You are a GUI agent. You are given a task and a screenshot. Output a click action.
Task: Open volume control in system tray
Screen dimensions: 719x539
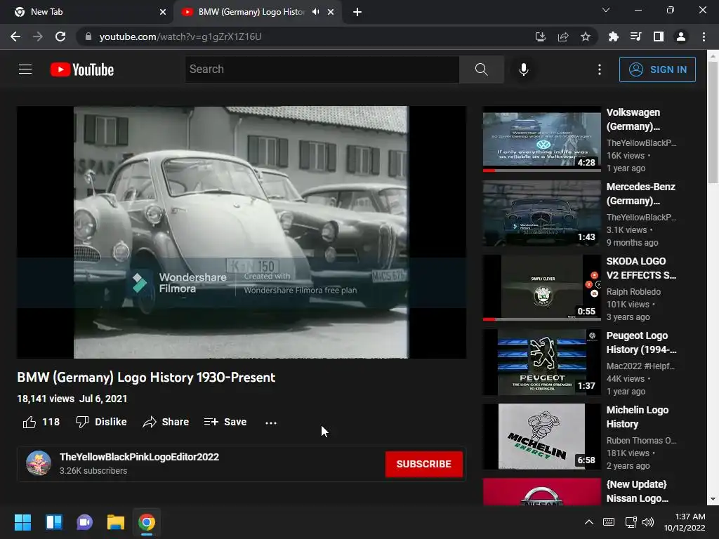coord(648,522)
